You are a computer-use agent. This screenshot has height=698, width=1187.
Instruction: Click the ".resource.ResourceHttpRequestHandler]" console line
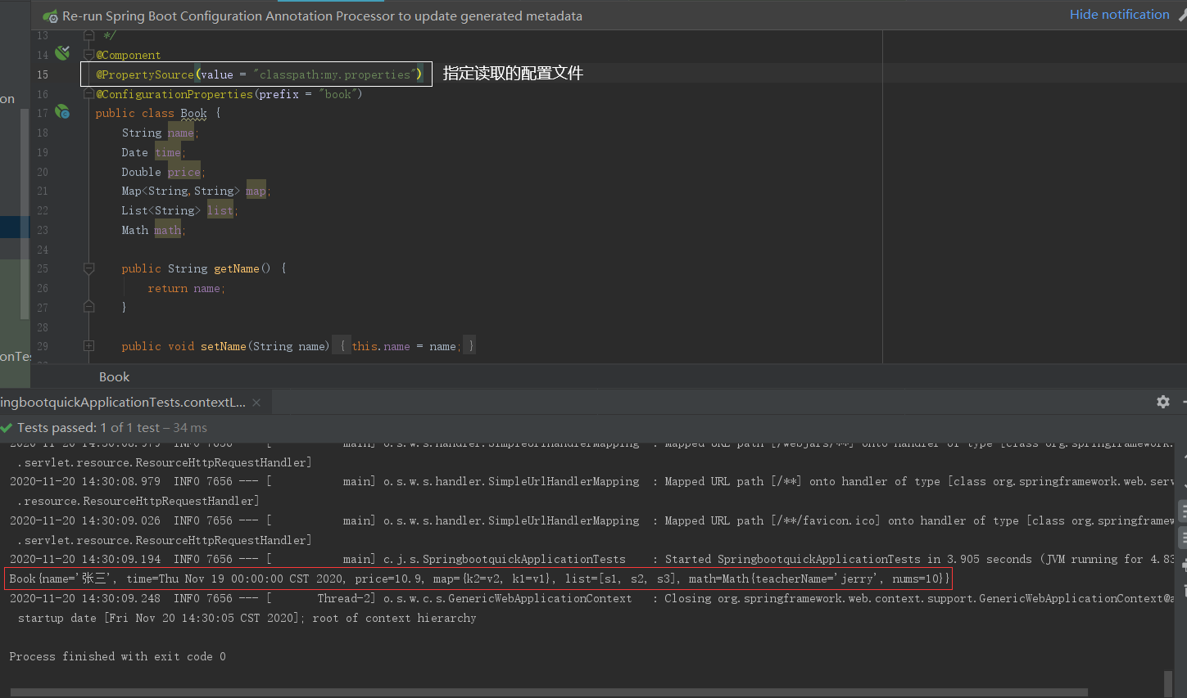click(x=138, y=501)
